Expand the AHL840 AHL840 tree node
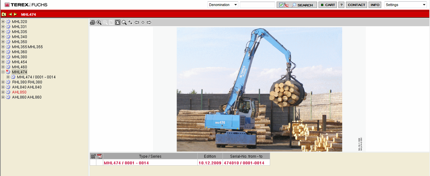The image size is (430, 176). [3, 87]
